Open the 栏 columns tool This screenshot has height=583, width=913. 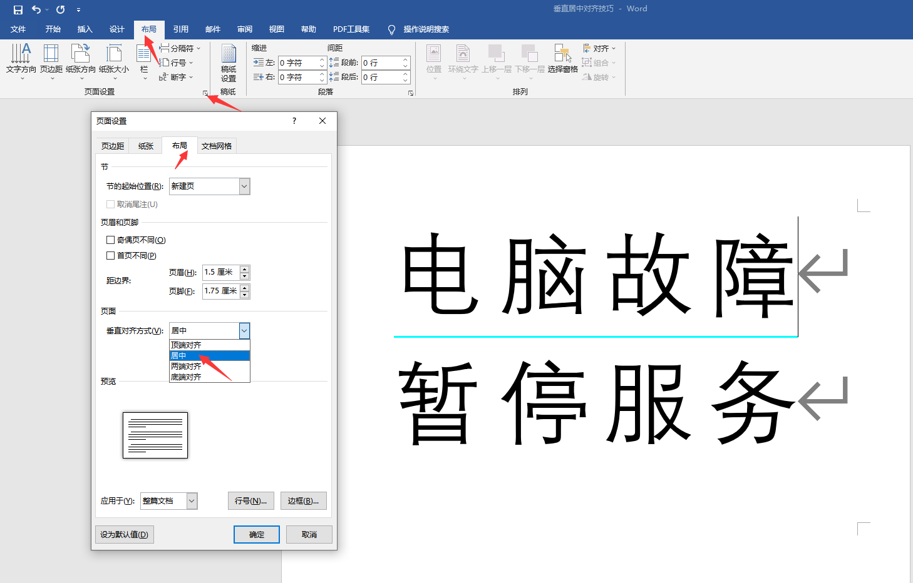click(x=144, y=62)
